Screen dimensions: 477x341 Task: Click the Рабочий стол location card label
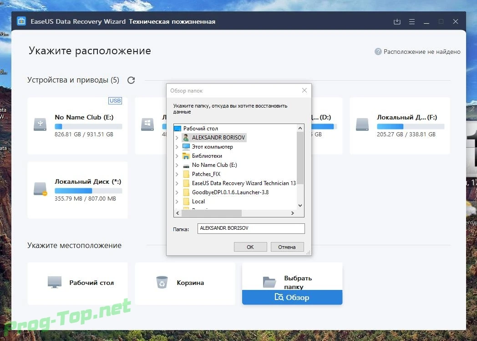[91, 283]
